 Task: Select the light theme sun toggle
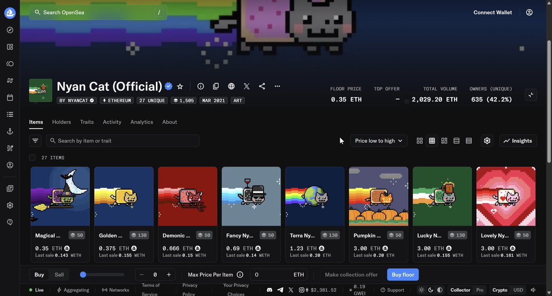(x=421, y=290)
